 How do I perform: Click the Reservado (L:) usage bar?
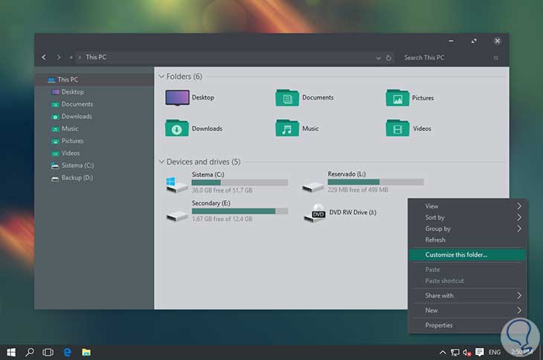coord(376,182)
